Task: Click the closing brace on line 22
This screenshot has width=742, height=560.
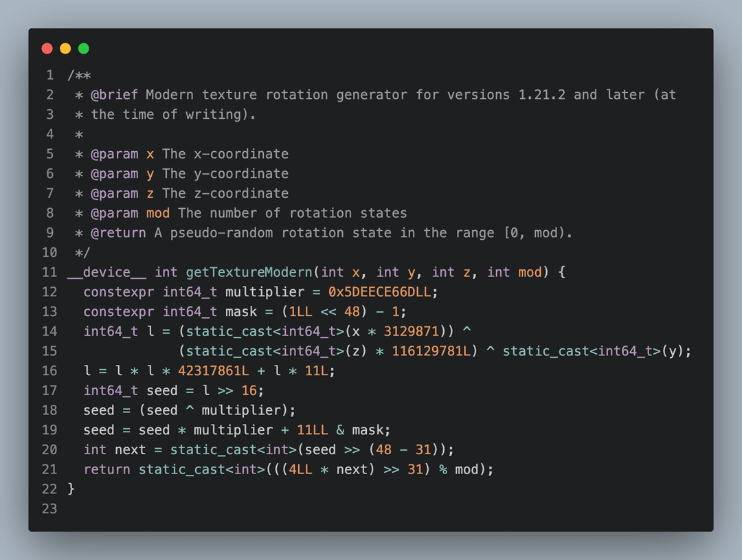Action: (71, 489)
